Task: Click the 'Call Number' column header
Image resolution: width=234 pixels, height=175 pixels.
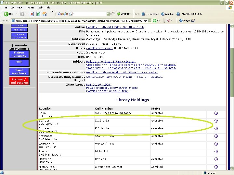Action: pyautogui.click(x=104, y=109)
